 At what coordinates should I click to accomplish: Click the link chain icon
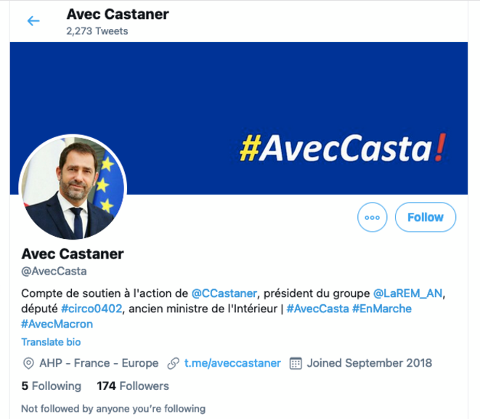point(173,363)
